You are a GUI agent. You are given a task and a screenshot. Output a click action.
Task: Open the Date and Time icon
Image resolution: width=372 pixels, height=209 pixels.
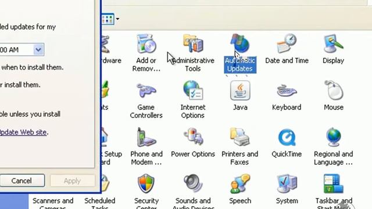point(287,44)
